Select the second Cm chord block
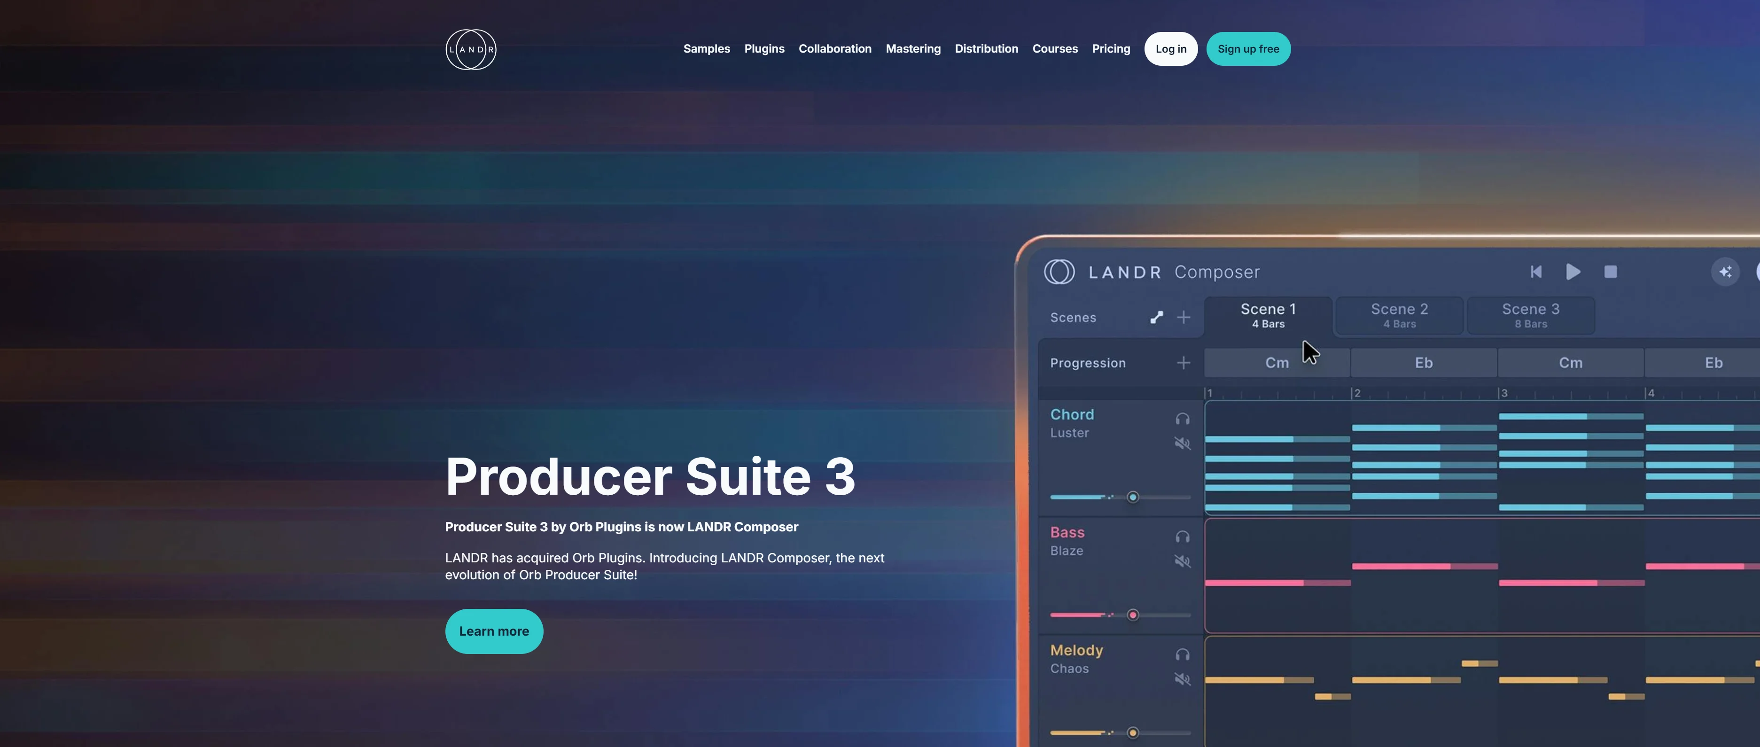 1570,363
